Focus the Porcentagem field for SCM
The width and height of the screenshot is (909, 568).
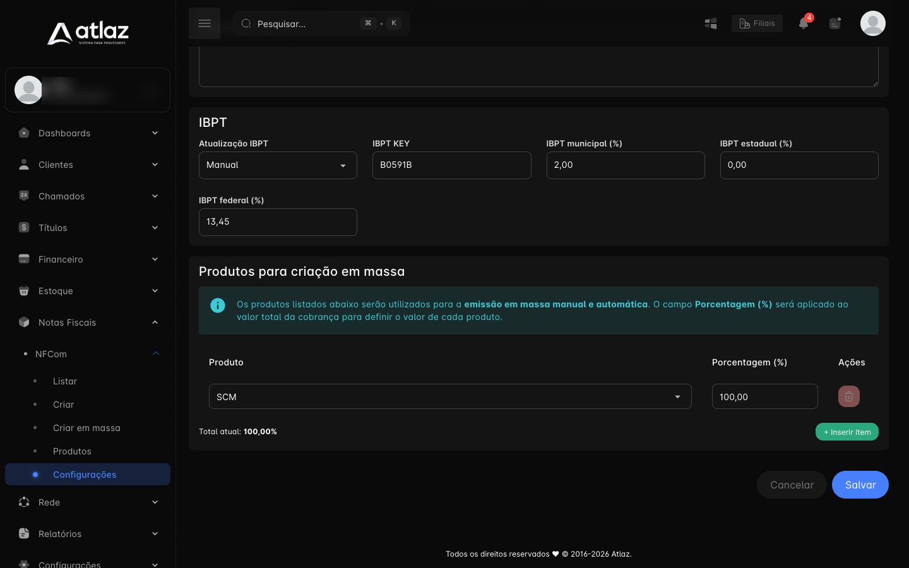[765, 396]
